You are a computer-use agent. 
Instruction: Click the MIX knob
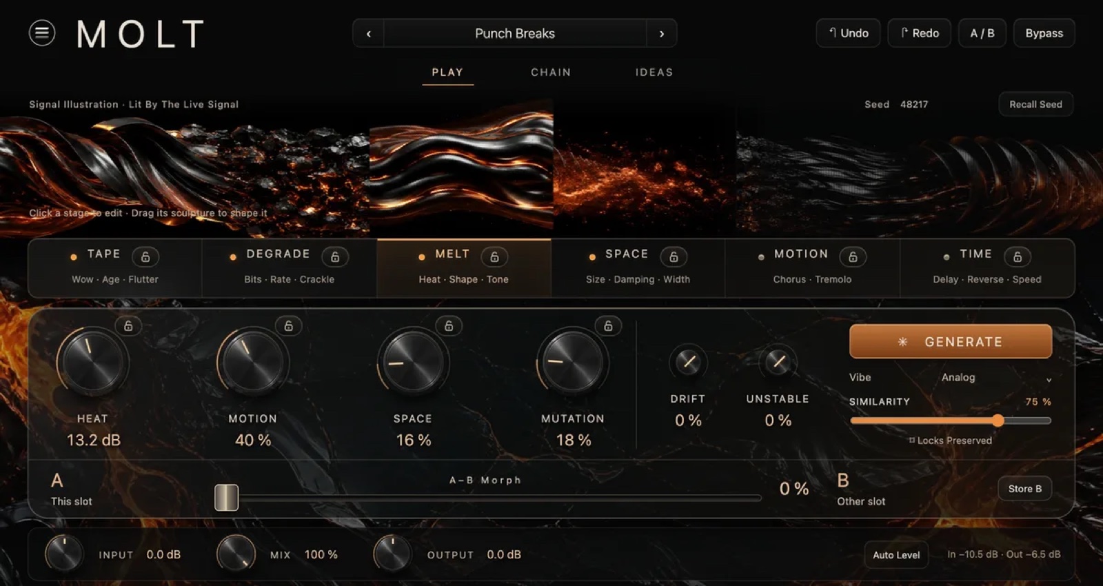[236, 554]
